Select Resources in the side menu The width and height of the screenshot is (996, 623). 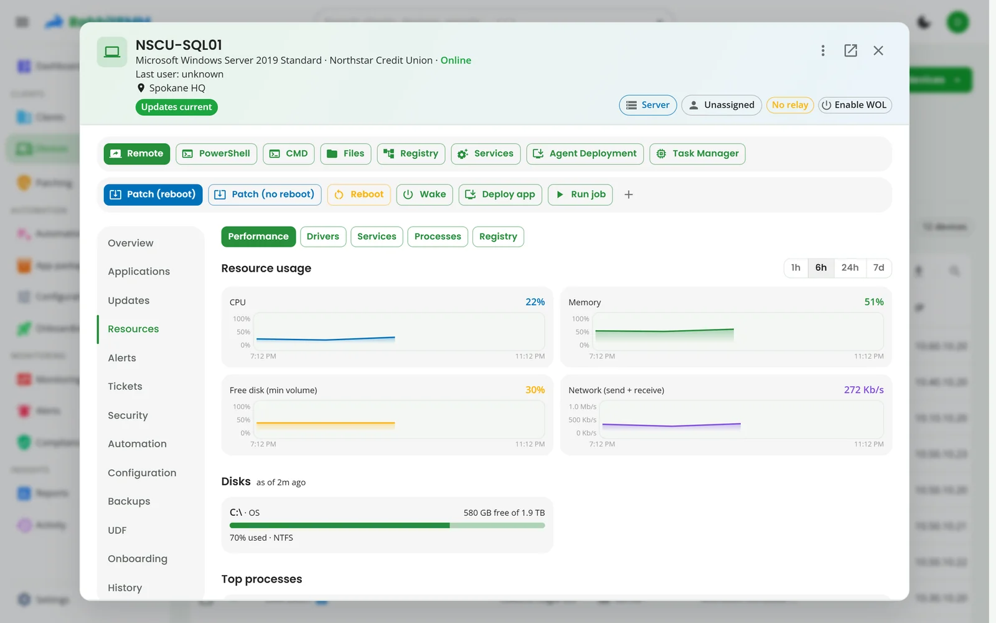(x=151, y=329)
